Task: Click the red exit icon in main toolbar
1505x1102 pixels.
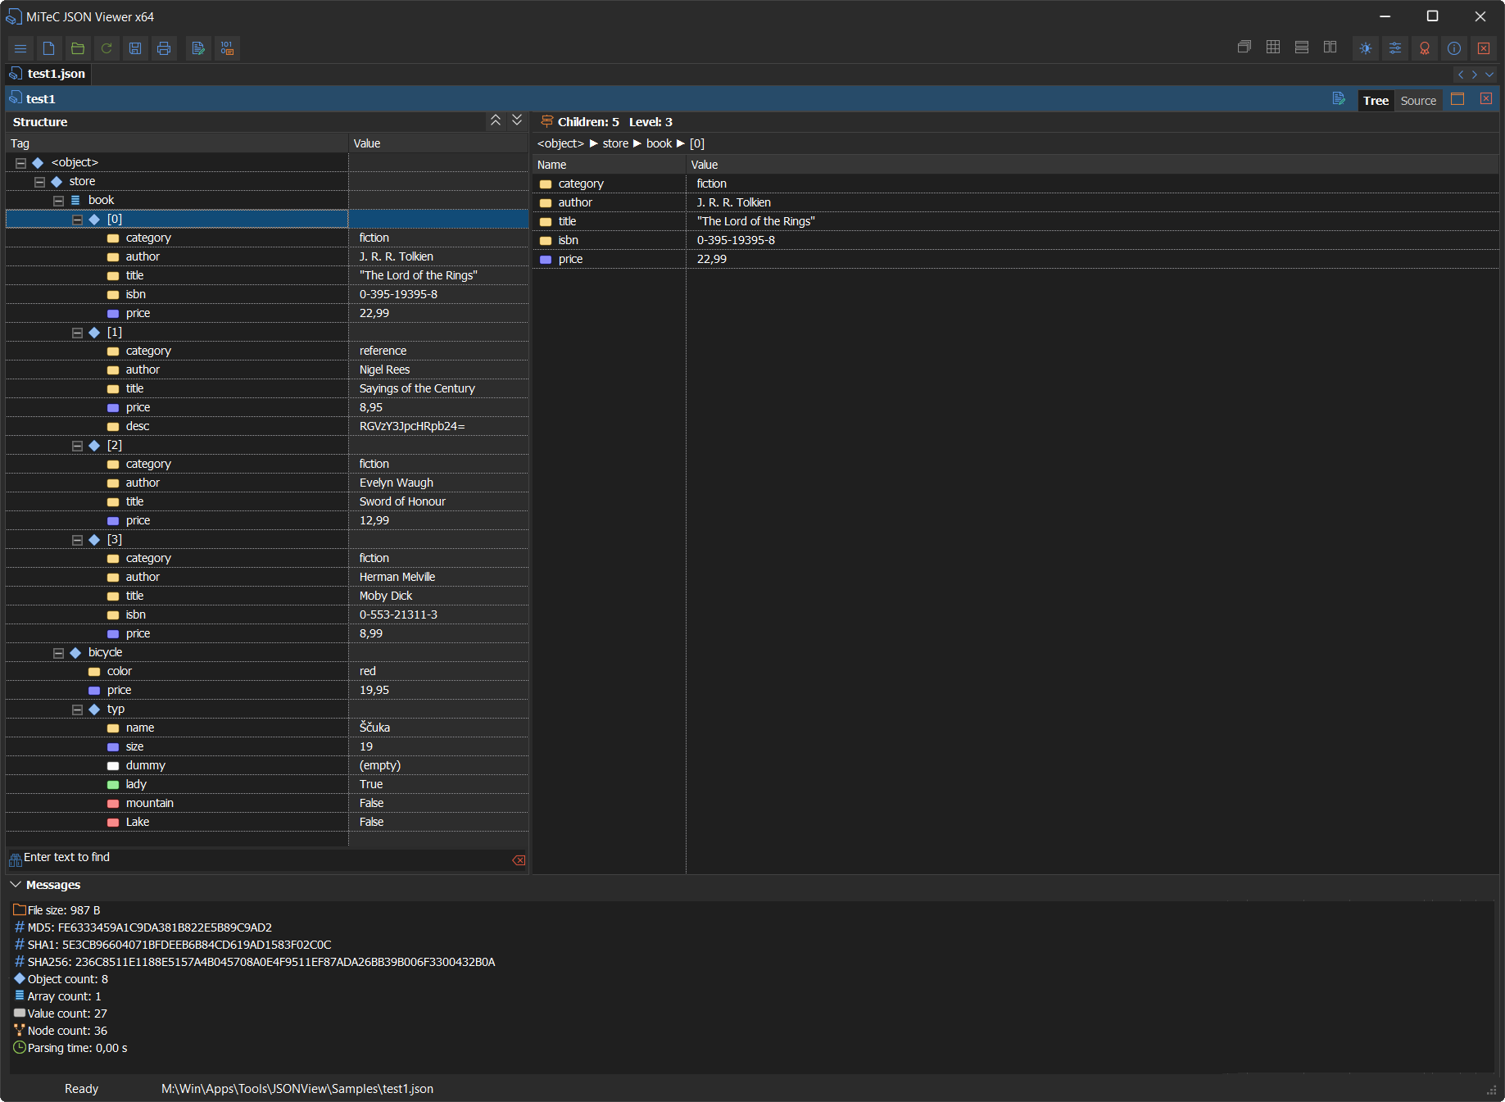Action: (x=1484, y=48)
